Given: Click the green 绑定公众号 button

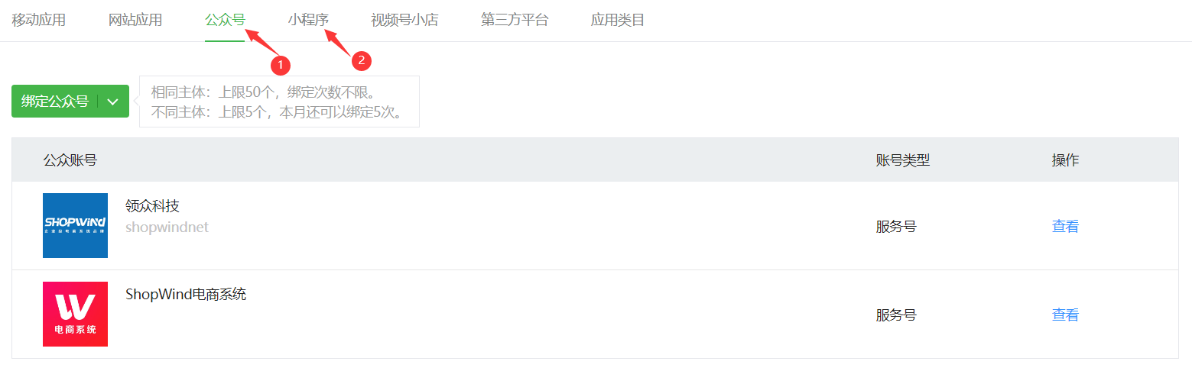Looking at the screenshot, I should pyautogui.click(x=55, y=102).
